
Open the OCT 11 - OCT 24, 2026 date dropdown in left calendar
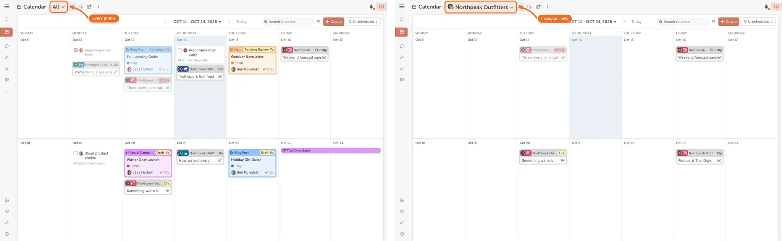click(197, 22)
